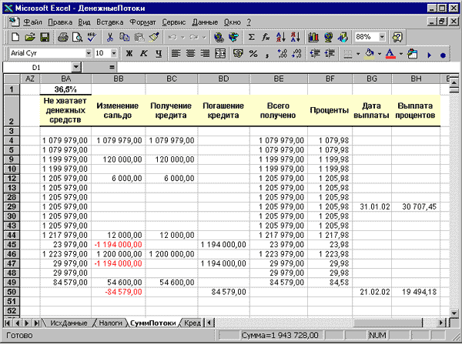
Task: Click the Merge and Center icon
Action: coord(220,54)
